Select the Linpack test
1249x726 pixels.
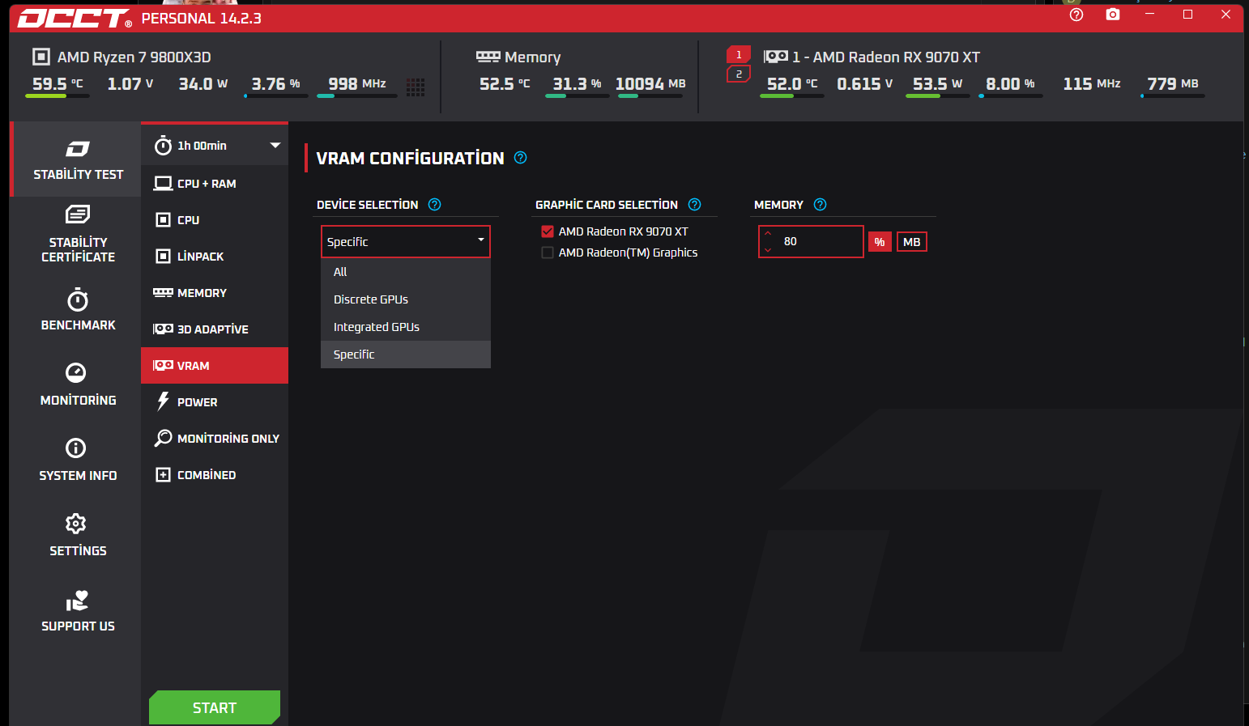[215, 257]
